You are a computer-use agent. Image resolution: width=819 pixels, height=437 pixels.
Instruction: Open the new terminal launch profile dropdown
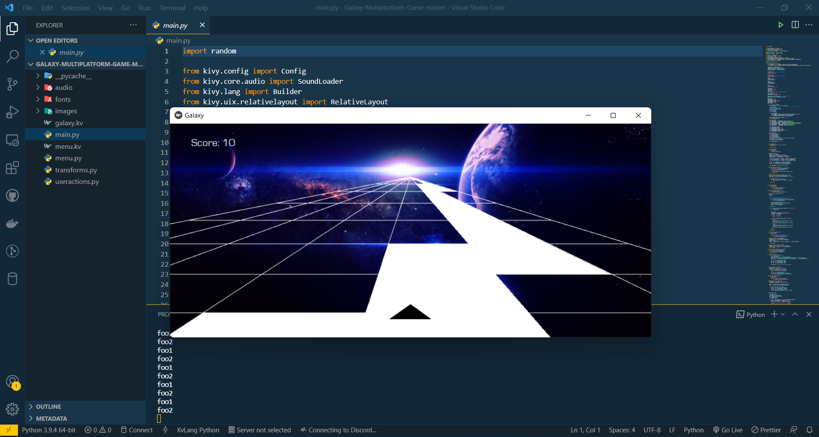(x=783, y=314)
